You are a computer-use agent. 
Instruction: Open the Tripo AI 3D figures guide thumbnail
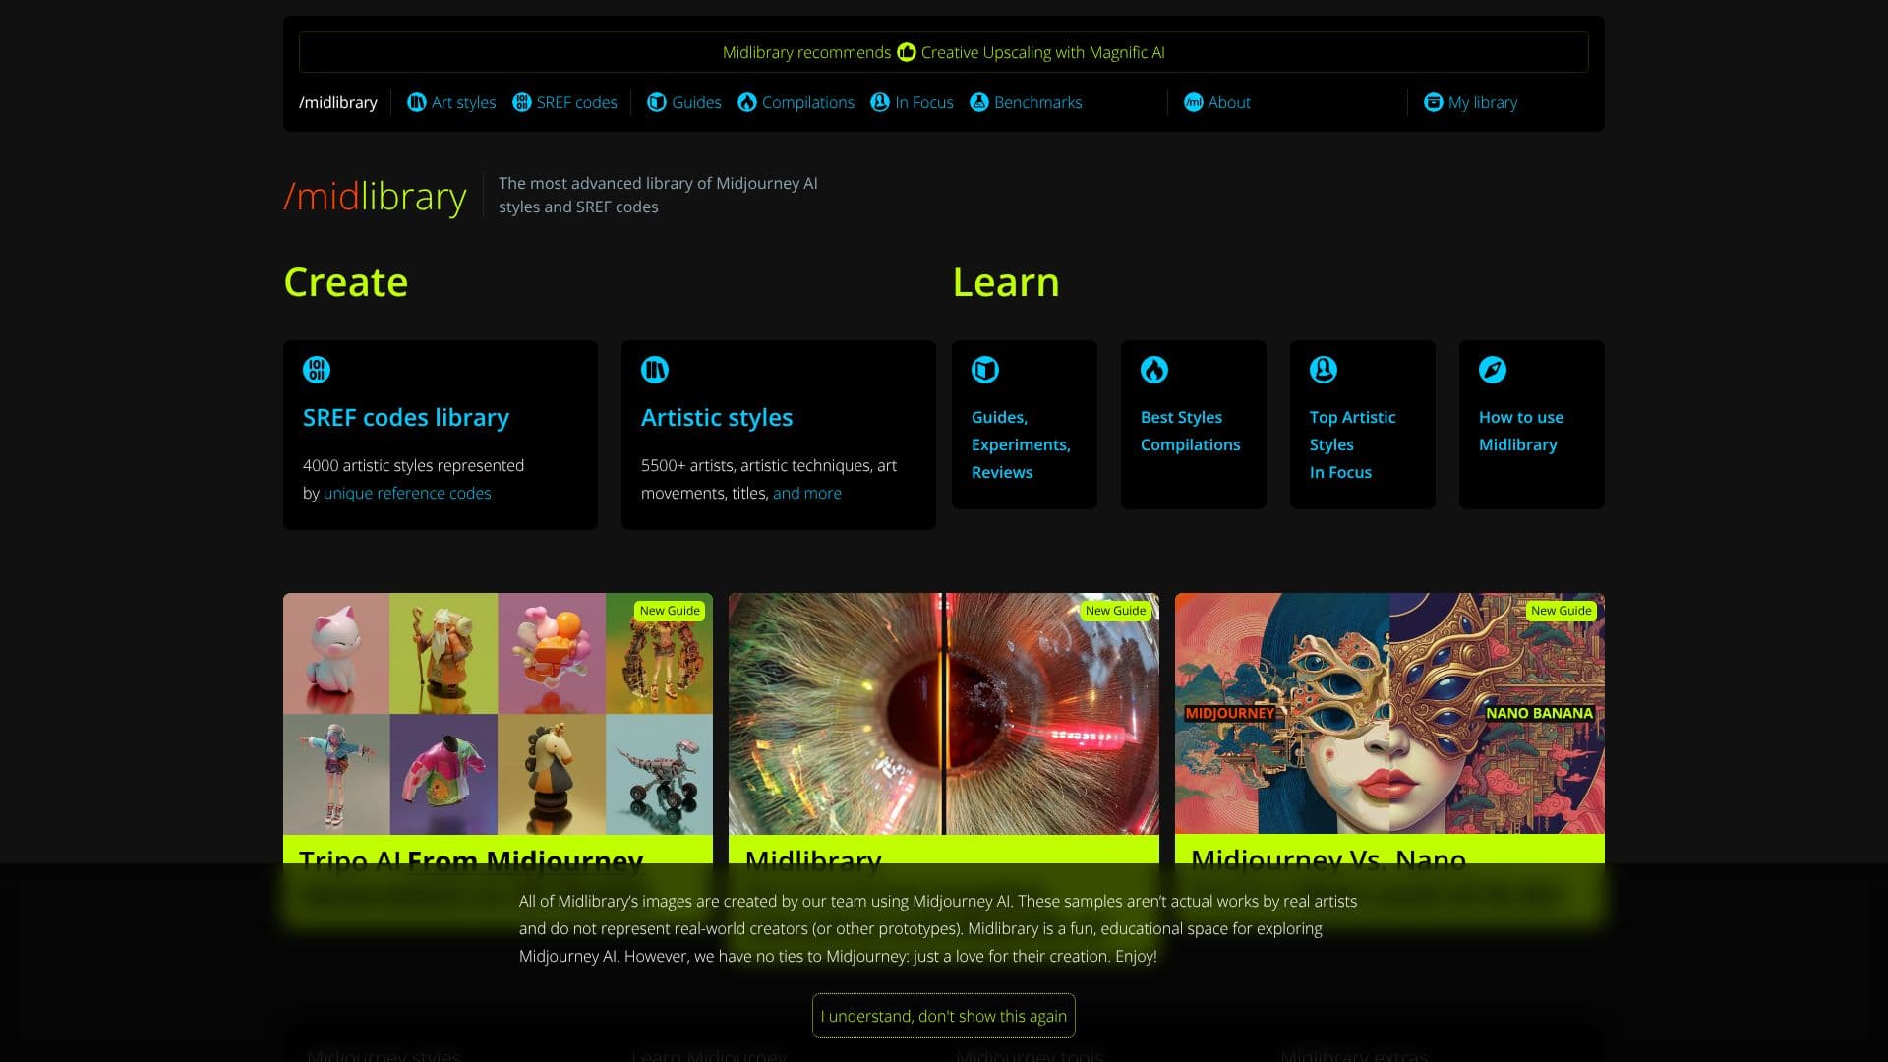tap(498, 714)
